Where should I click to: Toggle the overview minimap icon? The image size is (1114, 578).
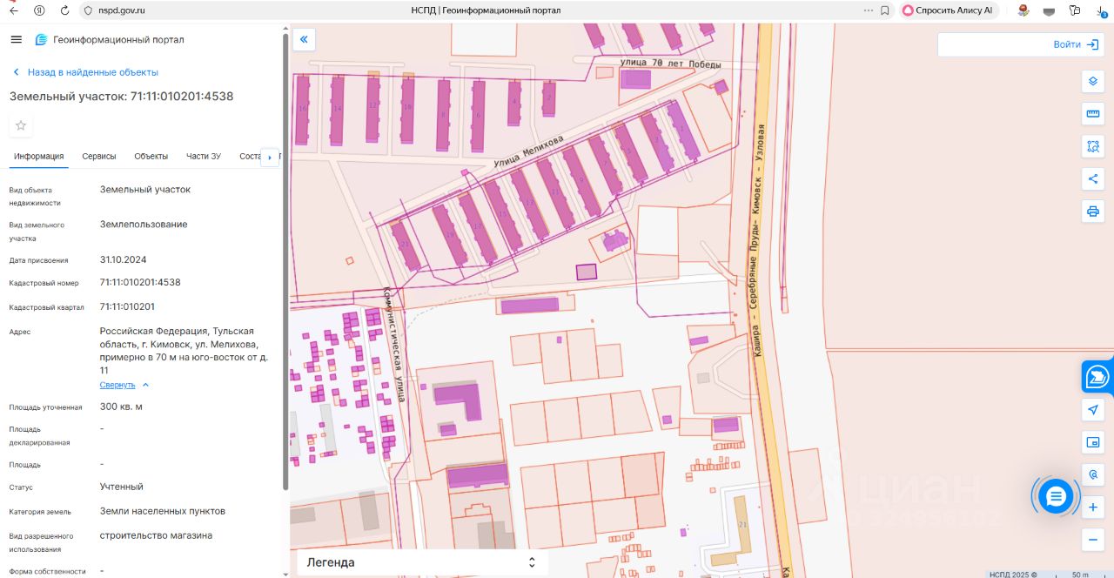(1093, 442)
